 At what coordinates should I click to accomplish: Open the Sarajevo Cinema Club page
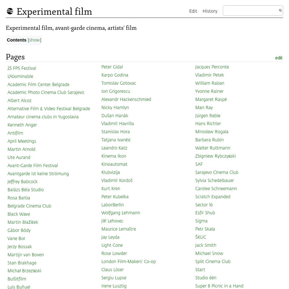pos(217,172)
